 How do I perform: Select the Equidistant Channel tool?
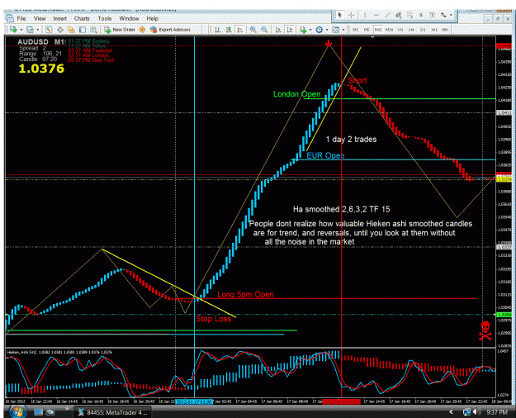(399, 15)
